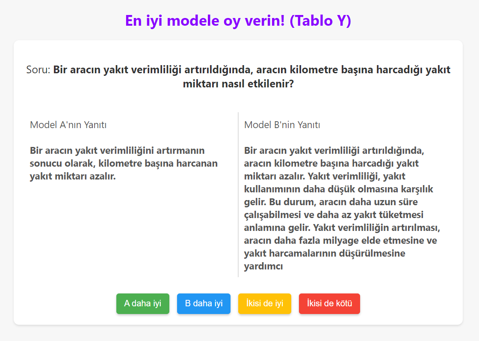Click the 'En iyi modele oy verin! (Tablo Y)' heading
The image size is (479, 341).
pyautogui.click(x=238, y=21)
